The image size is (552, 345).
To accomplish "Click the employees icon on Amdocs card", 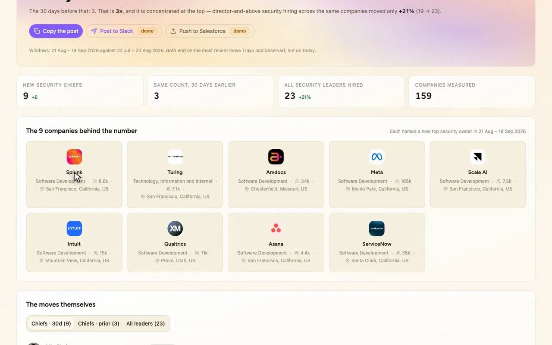I will pos(297,182).
